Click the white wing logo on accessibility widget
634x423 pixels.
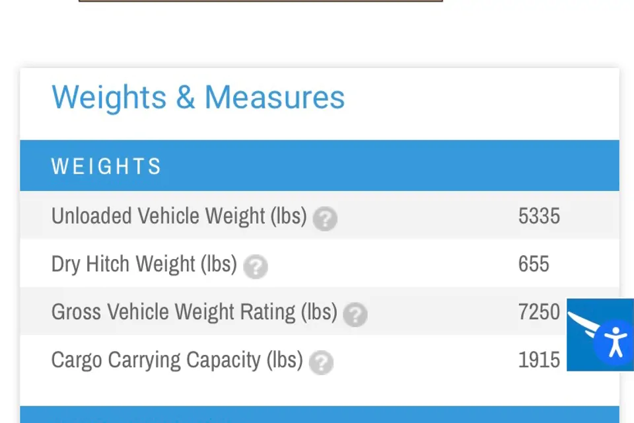click(586, 323)
